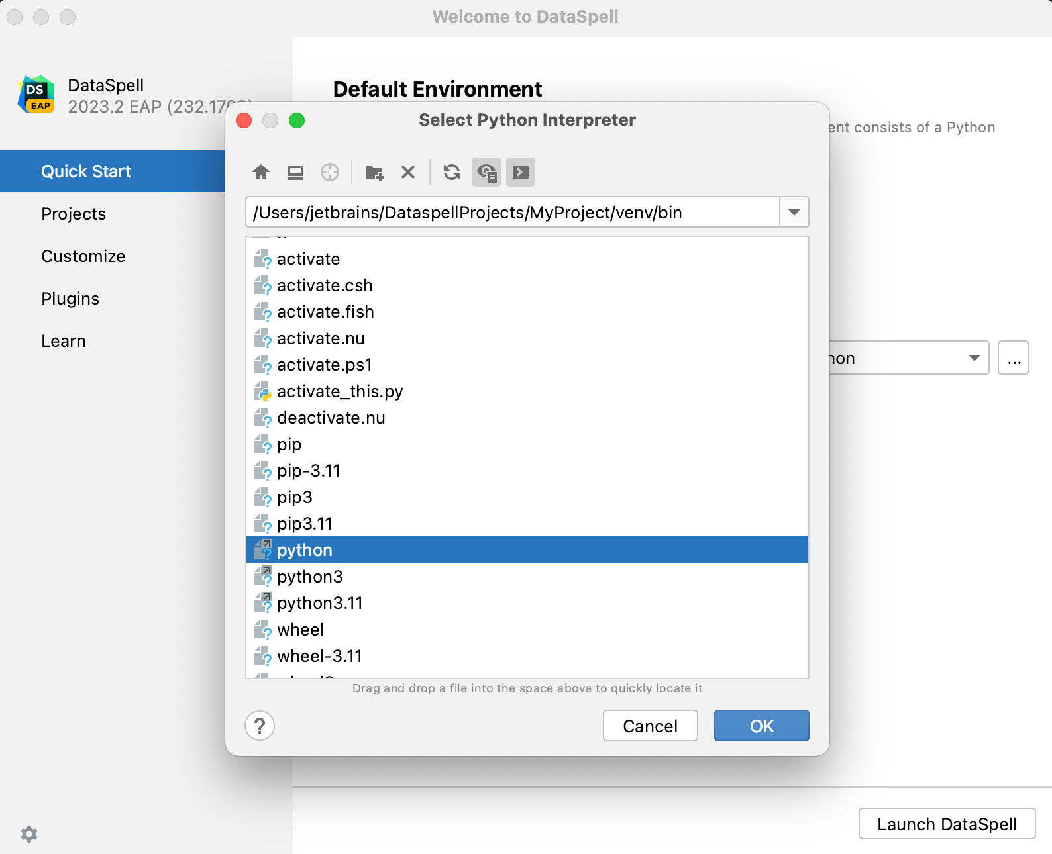Screen dimensions: 1052x854
Task: Open help with the question mark button
Action: pos(260,726)
